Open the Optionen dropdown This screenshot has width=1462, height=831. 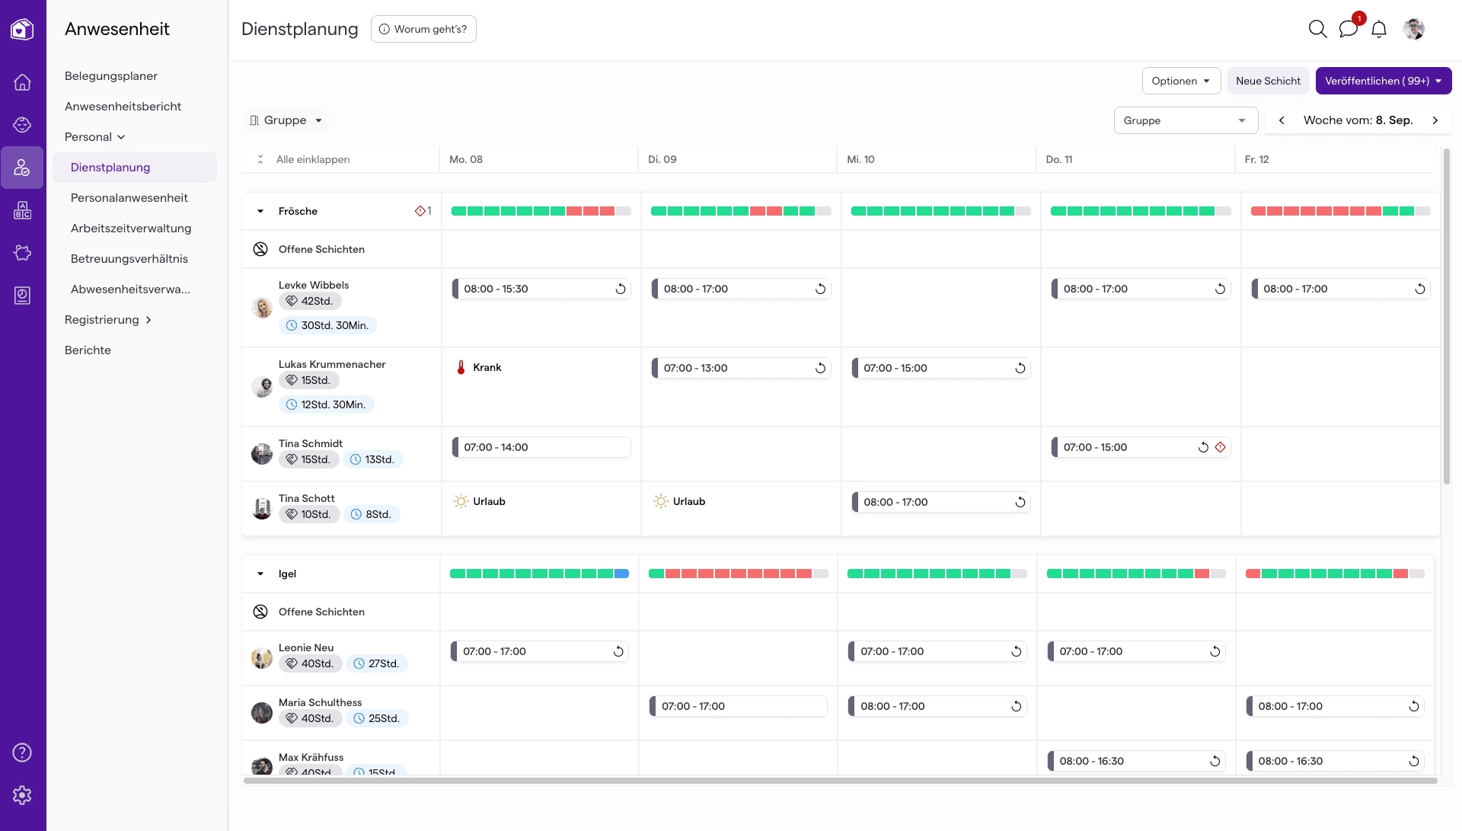tap(1180, 81)
